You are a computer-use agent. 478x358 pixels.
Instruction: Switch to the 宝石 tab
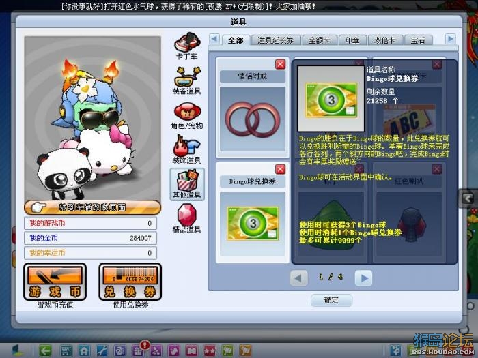click(418, 40)
